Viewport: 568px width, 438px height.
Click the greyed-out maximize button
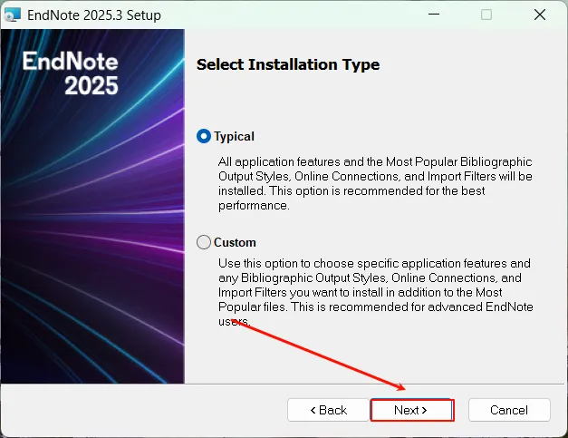coord(486,15)
